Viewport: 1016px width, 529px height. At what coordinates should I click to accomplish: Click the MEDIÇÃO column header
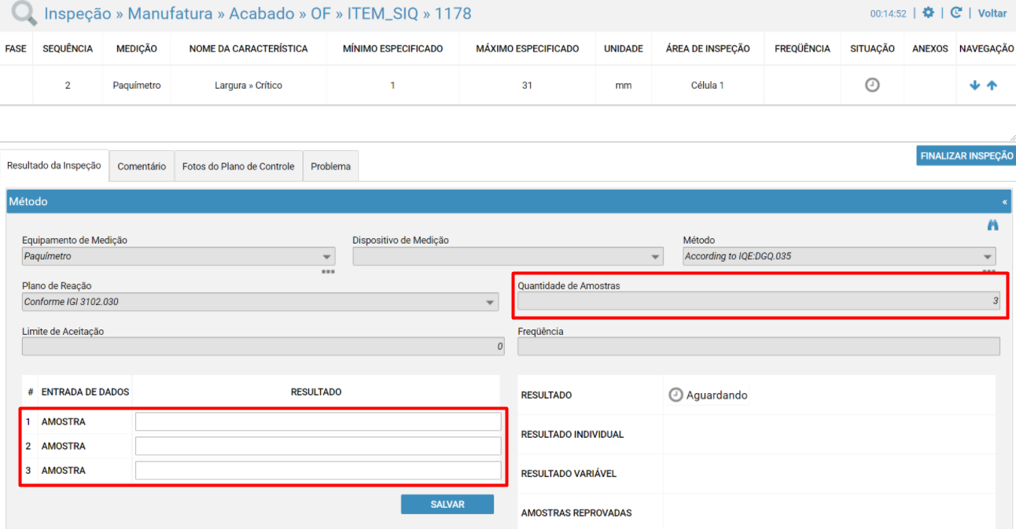tap(137, 49)
